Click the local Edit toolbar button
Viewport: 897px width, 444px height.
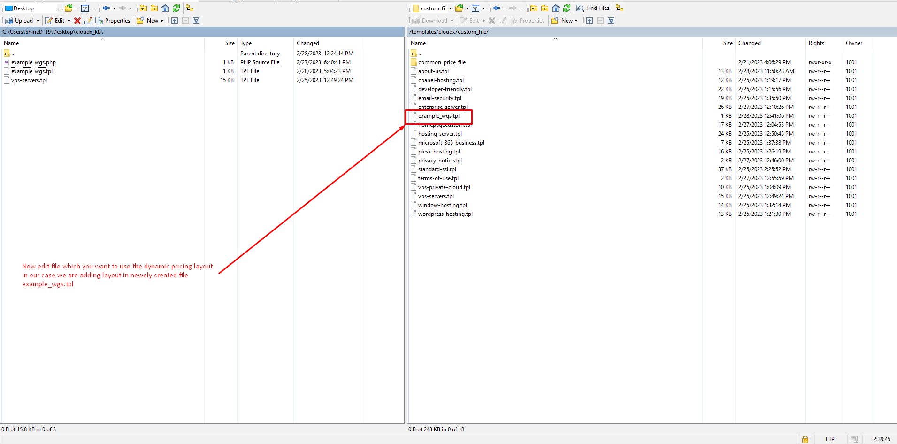point(55,21)
